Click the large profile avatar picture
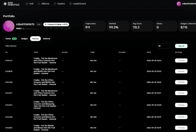 (x=9, y=26)
